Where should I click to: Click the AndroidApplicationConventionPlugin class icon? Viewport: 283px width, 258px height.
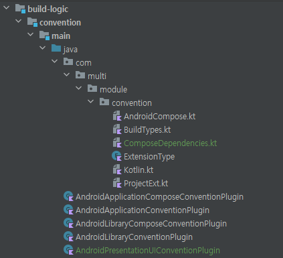[68, 210]
